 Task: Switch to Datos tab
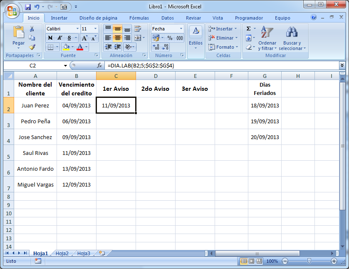click(x=168, y=18)
